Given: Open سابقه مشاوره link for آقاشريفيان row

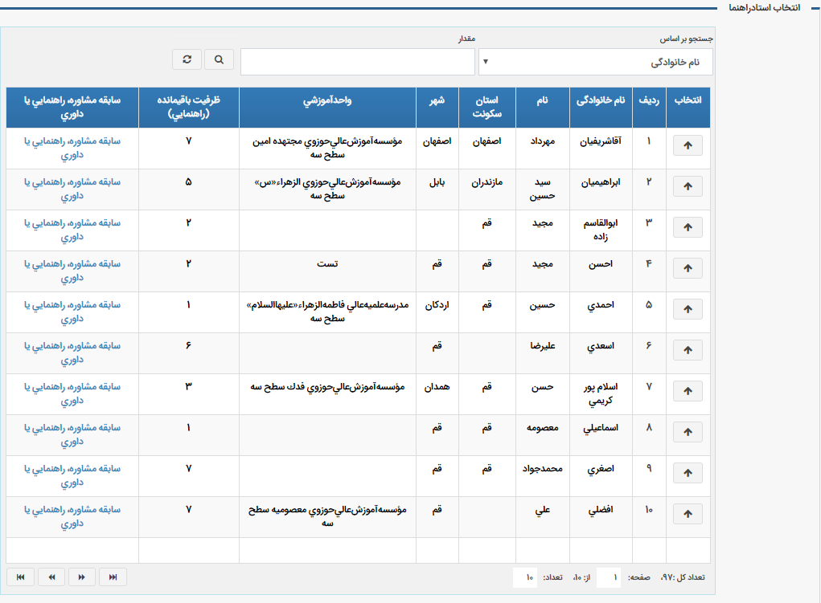Looking at the screenshot, I should pos(72,148).
